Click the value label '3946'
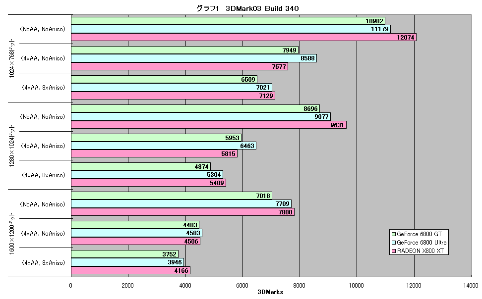Viewport: 482px width, 299px height. (x=175, y=262)
